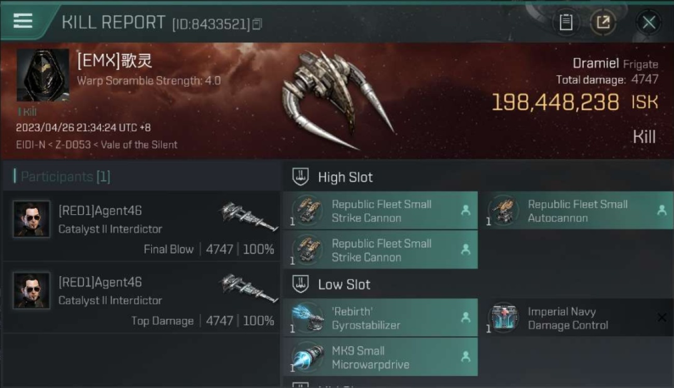Open Agent46 Top Damage participant portrait

[32, 291]
